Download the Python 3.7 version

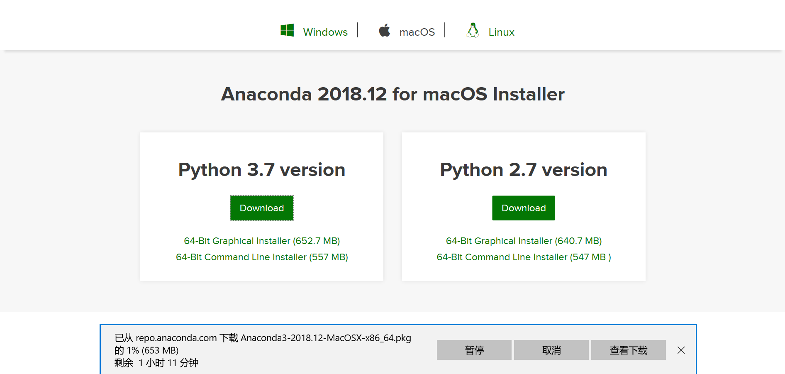click(x=262, y=208)
